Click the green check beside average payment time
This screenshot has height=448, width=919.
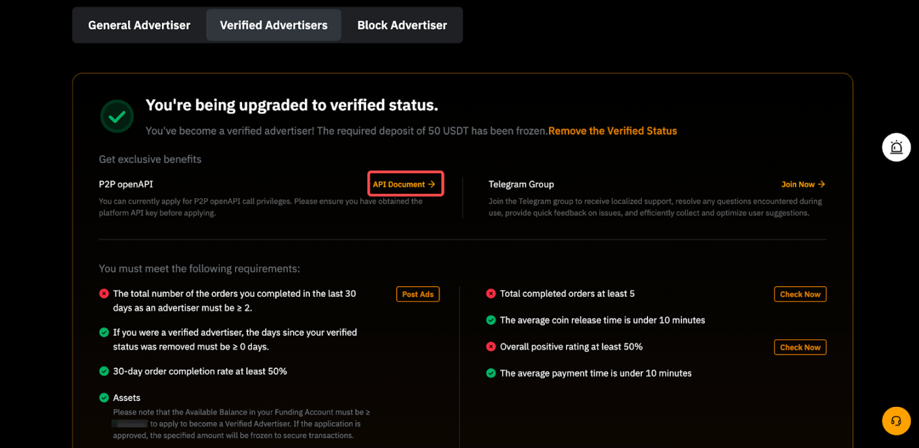[x=491, y=374]
